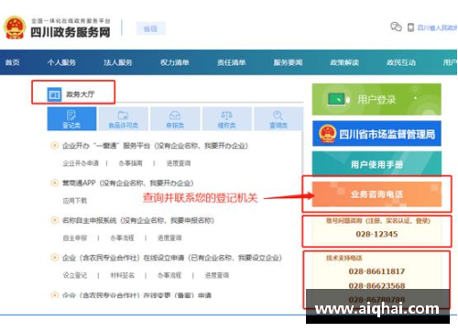Click the 材料签名 link
Viewport: 458px width, 332px height.
coord(122,275)
